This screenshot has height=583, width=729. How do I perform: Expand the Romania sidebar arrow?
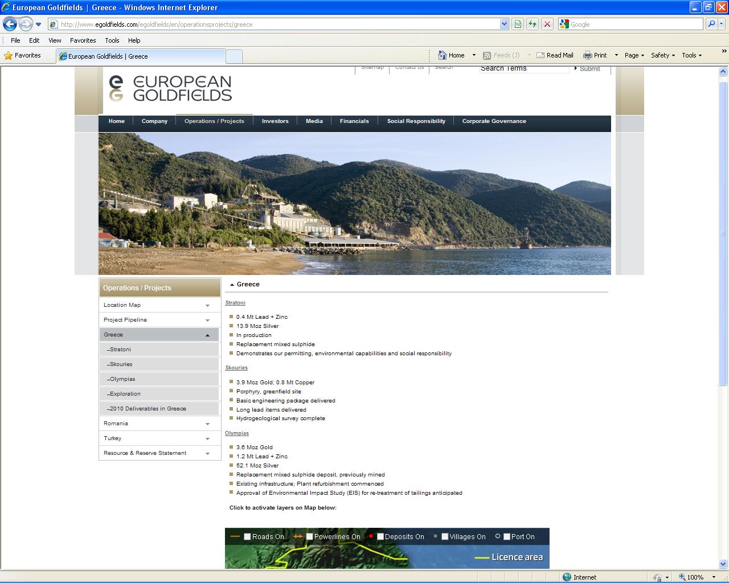[x=207, y=424]
